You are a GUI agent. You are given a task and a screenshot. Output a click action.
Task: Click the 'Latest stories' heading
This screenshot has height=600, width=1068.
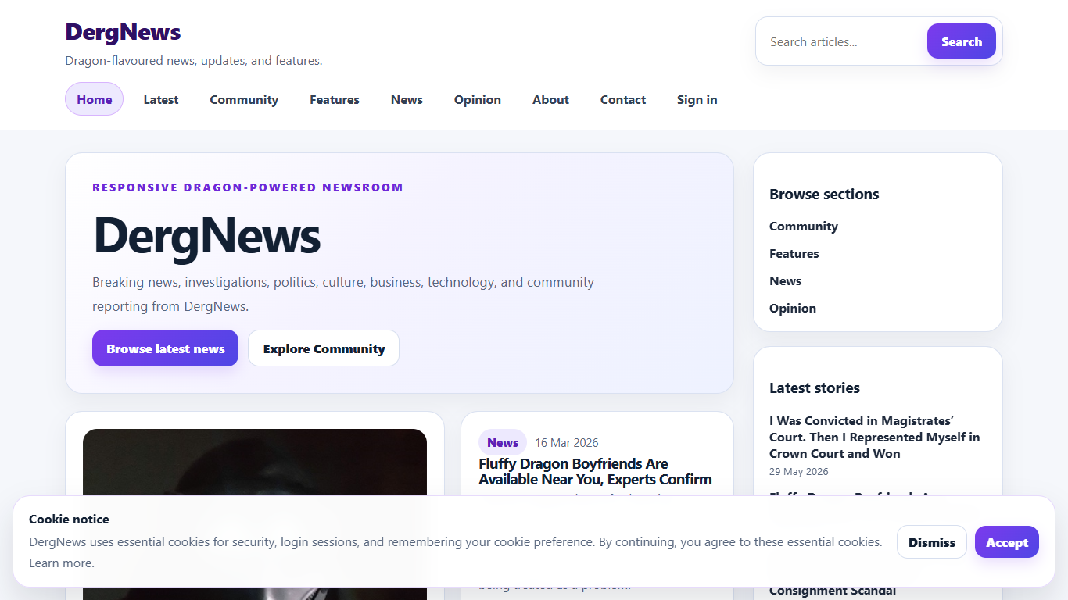[x=814, y=387]
